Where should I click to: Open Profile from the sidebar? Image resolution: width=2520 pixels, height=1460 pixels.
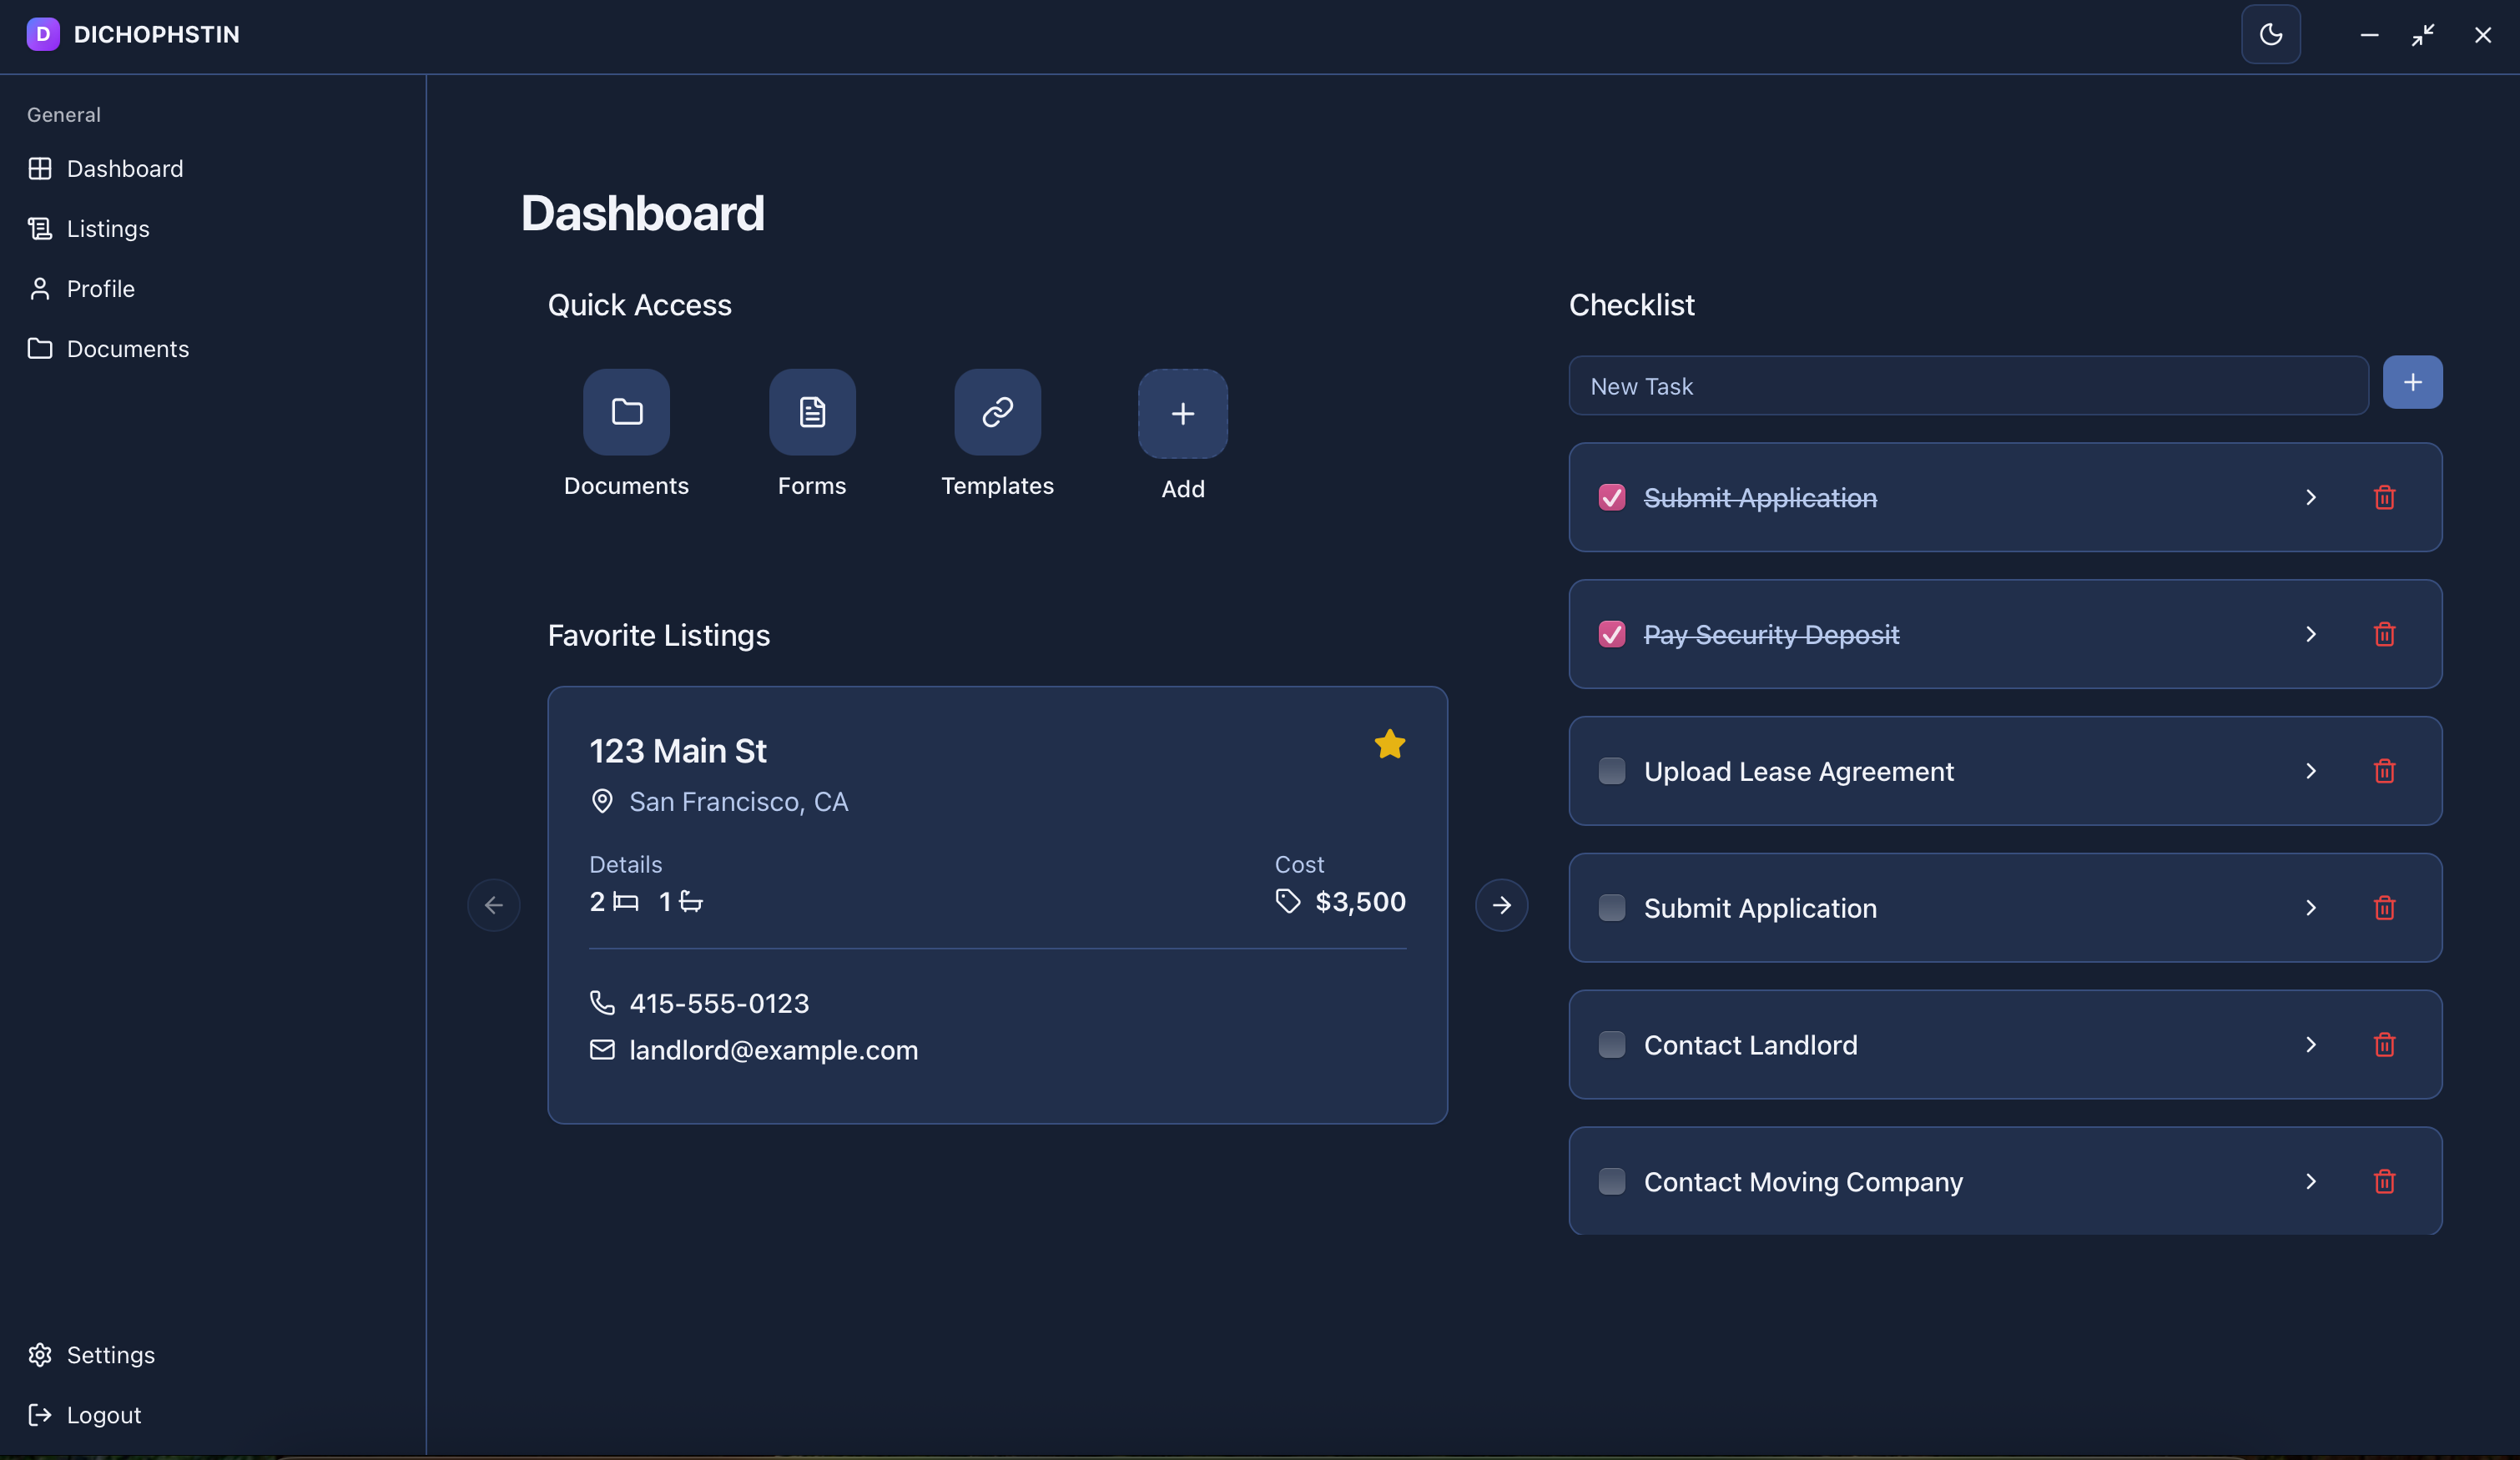(x=100, y=289)
